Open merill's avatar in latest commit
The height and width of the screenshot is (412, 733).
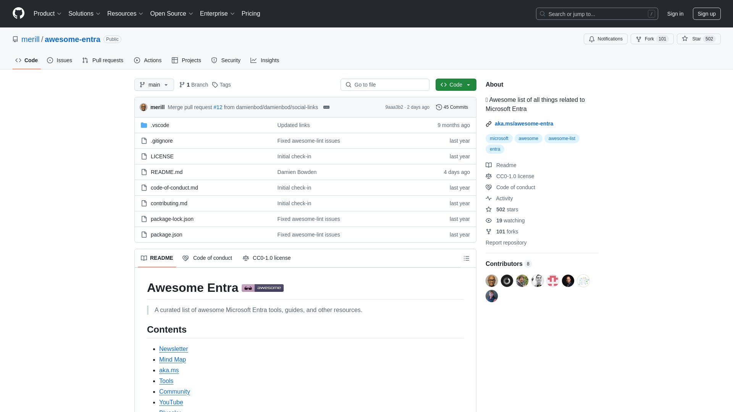[x=144, y=107]
